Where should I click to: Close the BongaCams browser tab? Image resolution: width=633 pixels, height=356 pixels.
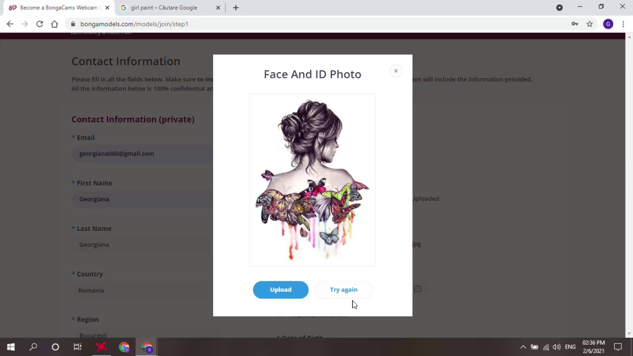pyautogui.click(x=107, y=7)
